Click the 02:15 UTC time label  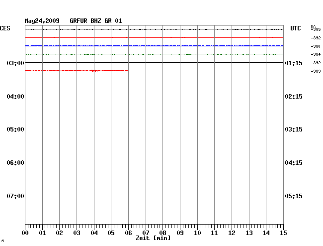(x=294, y=97)
